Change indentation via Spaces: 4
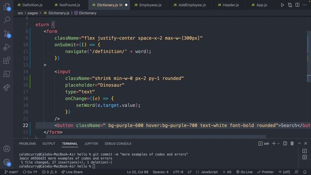311x175 pixels. [x=160, y=172]
